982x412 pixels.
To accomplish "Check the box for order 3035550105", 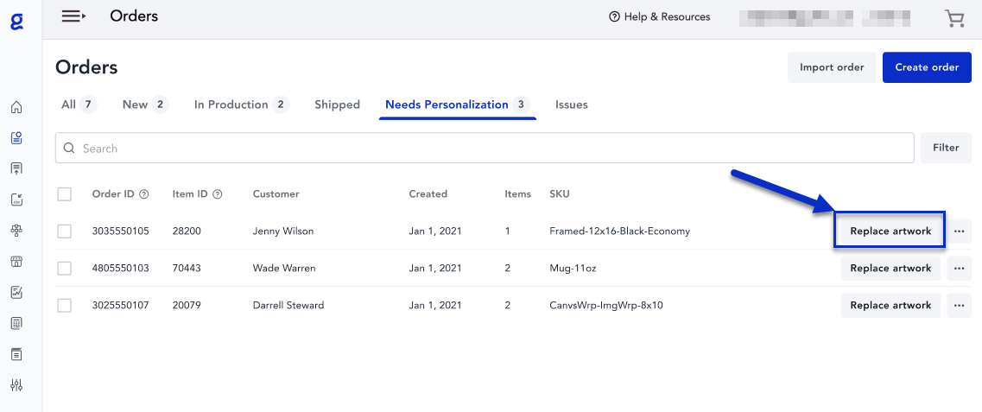I will [65, 231].
